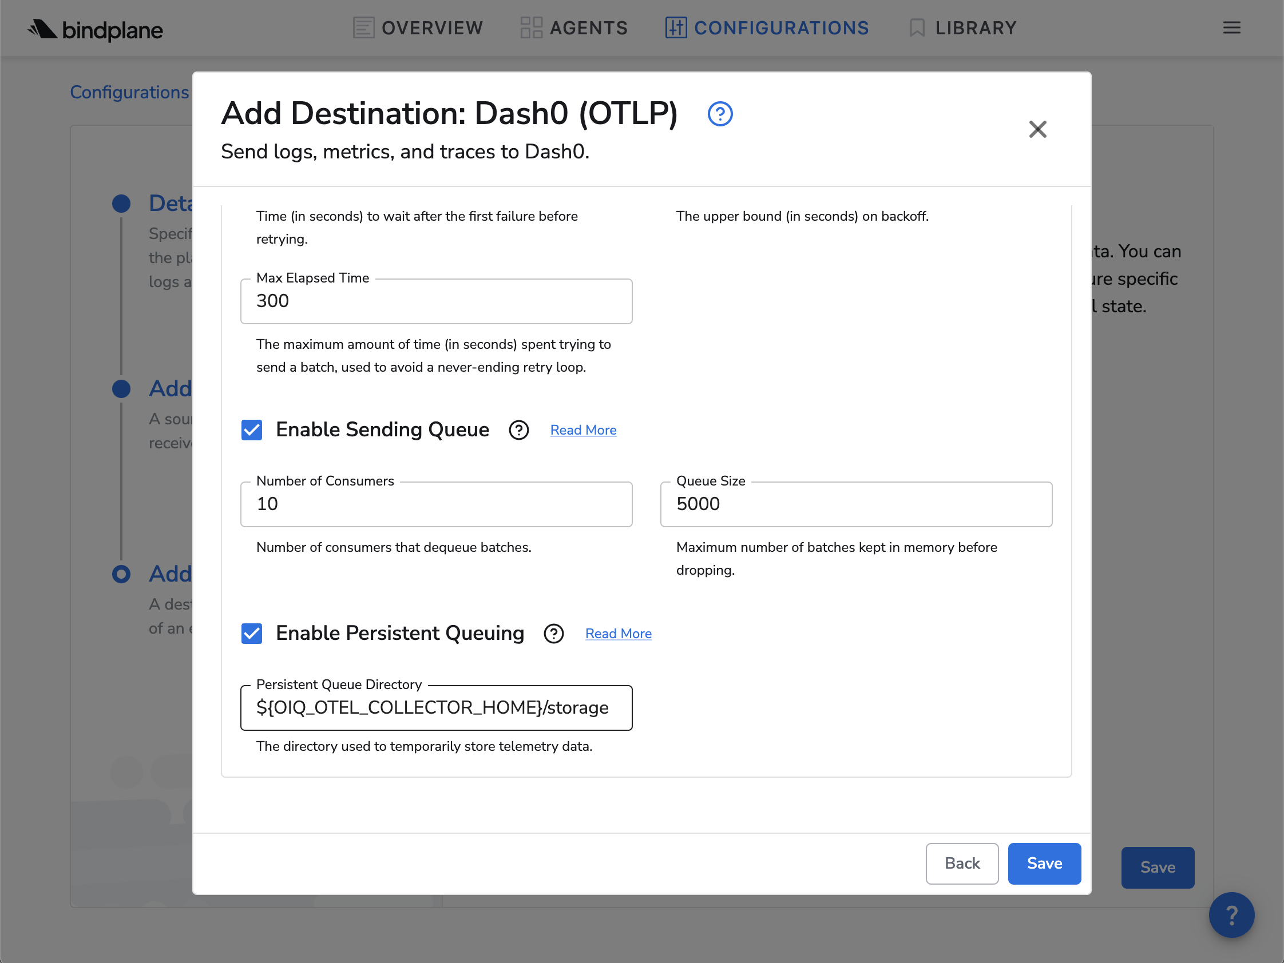Close the Add Destination dialog
This screenshot has width=1284, height=963.
[1037, 129]
